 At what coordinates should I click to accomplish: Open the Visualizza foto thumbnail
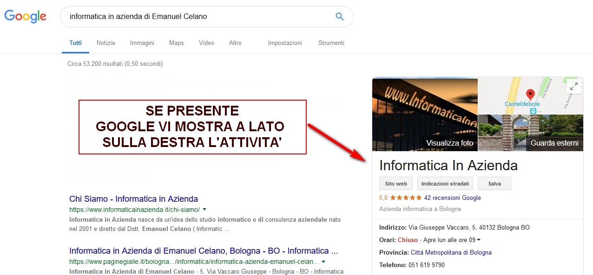(425, 114)
